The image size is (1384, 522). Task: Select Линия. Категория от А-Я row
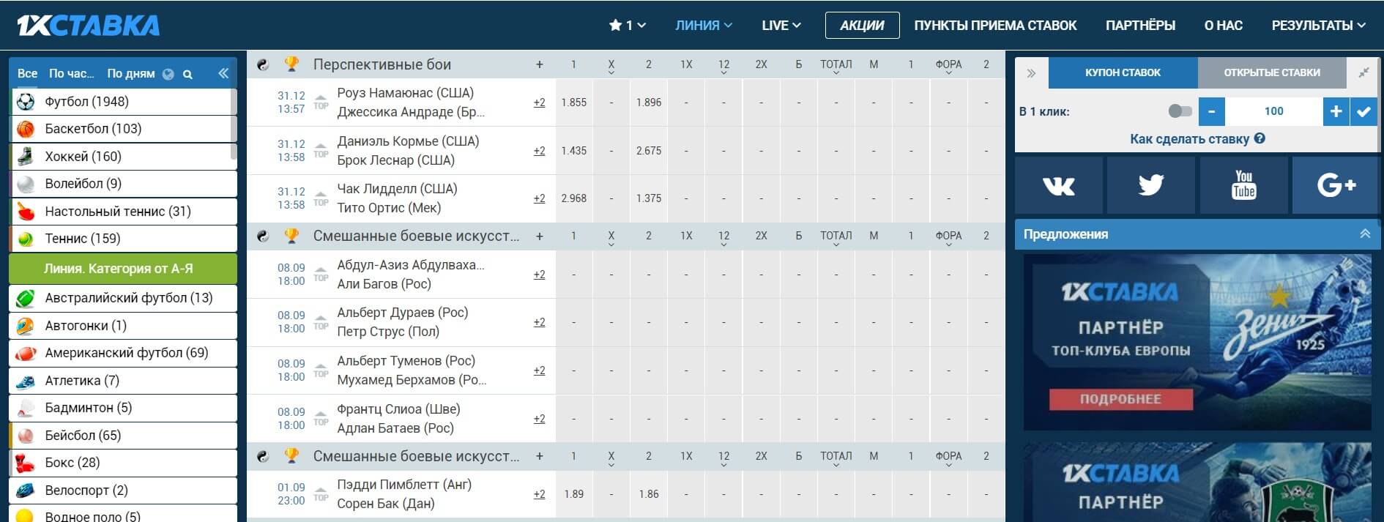pos(123,269)
